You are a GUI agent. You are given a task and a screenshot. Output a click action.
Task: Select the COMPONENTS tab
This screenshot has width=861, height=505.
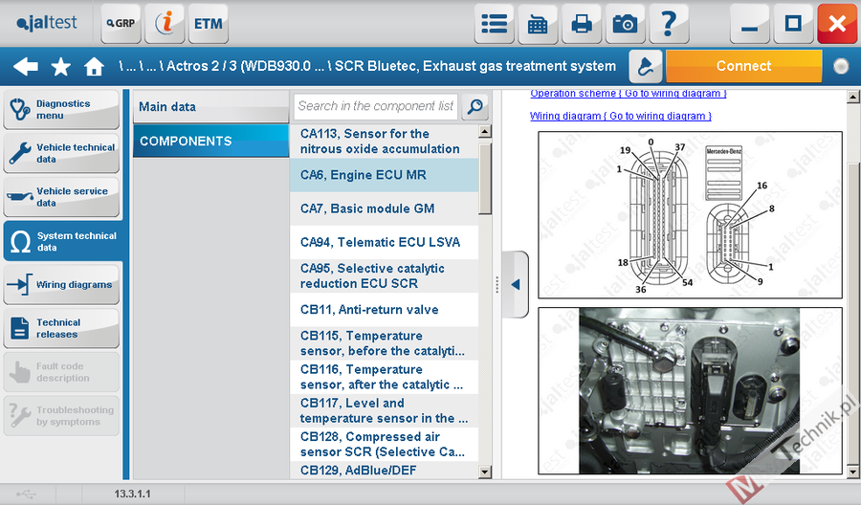[210, 141]
